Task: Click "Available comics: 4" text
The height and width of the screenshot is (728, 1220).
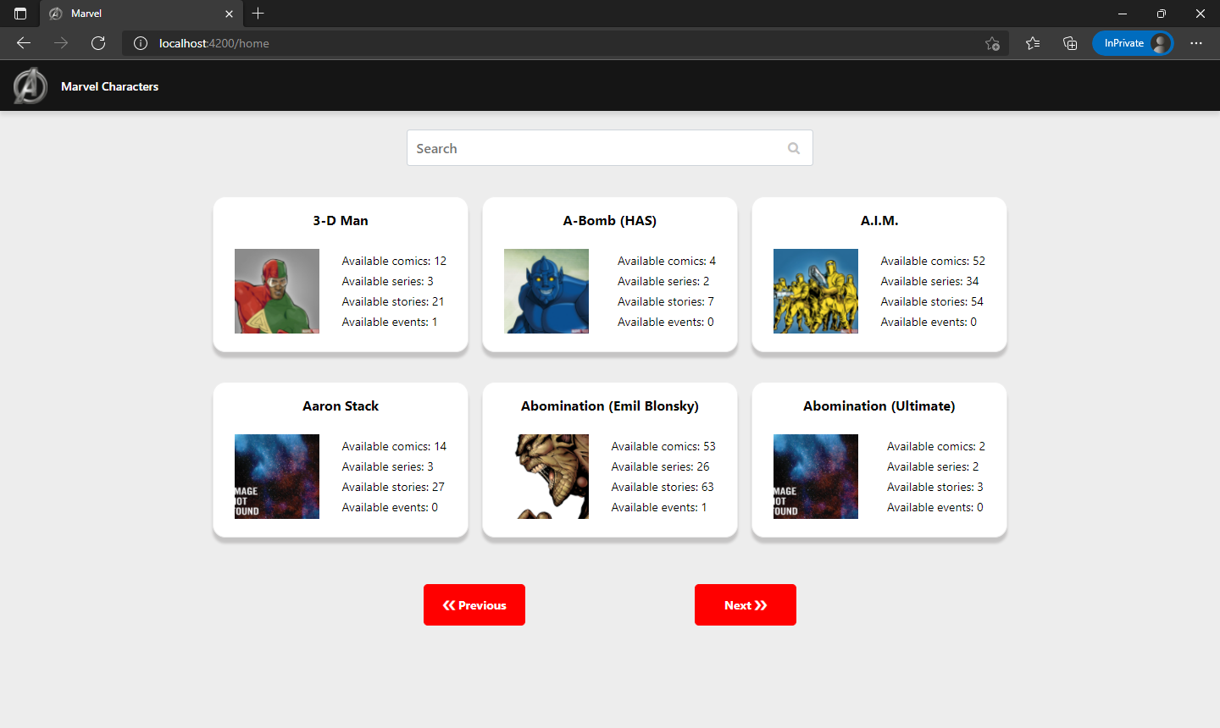Action: (x=667, y=261)
